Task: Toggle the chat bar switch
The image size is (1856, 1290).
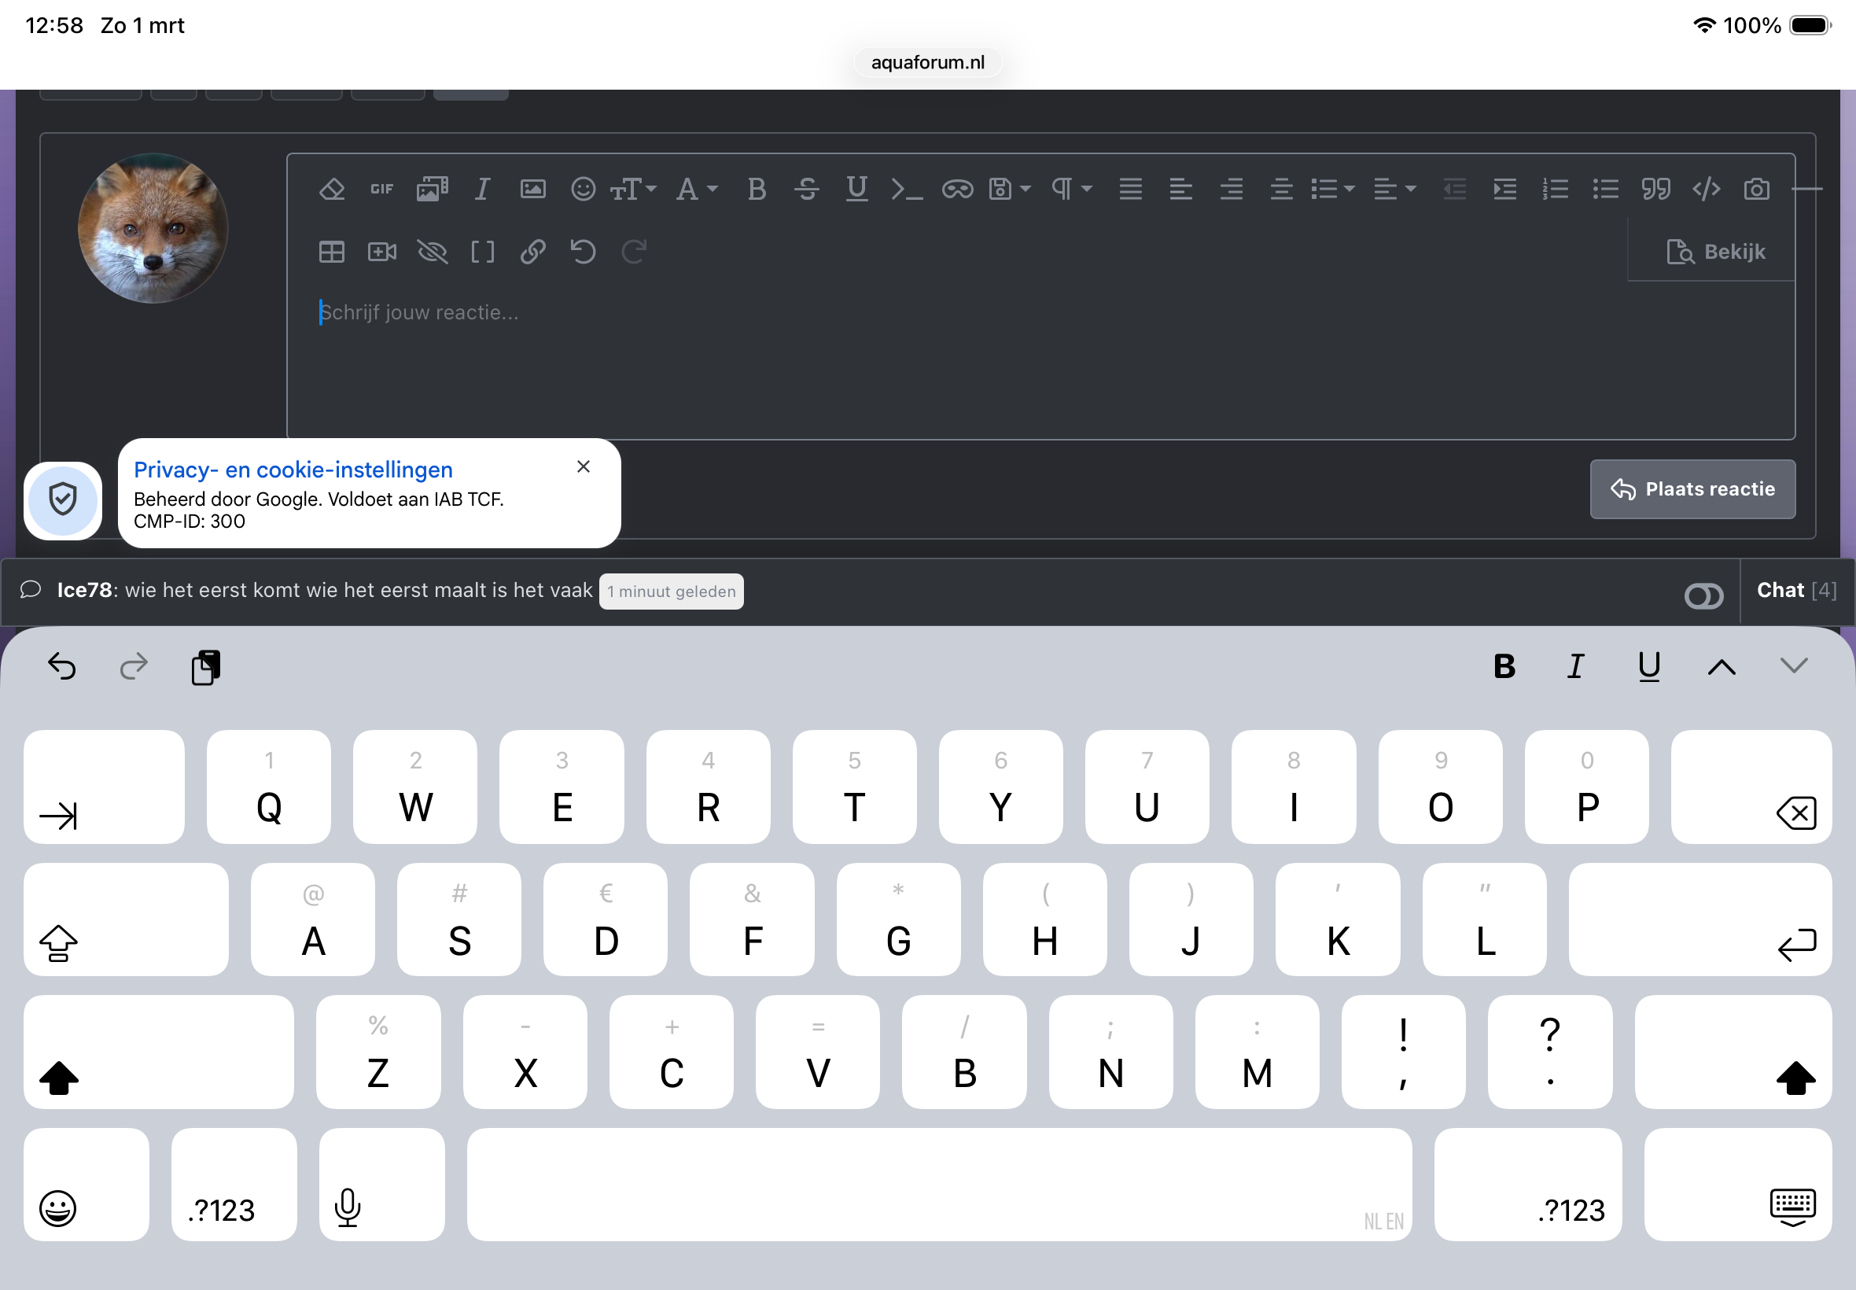Action: pos(1703,596)
